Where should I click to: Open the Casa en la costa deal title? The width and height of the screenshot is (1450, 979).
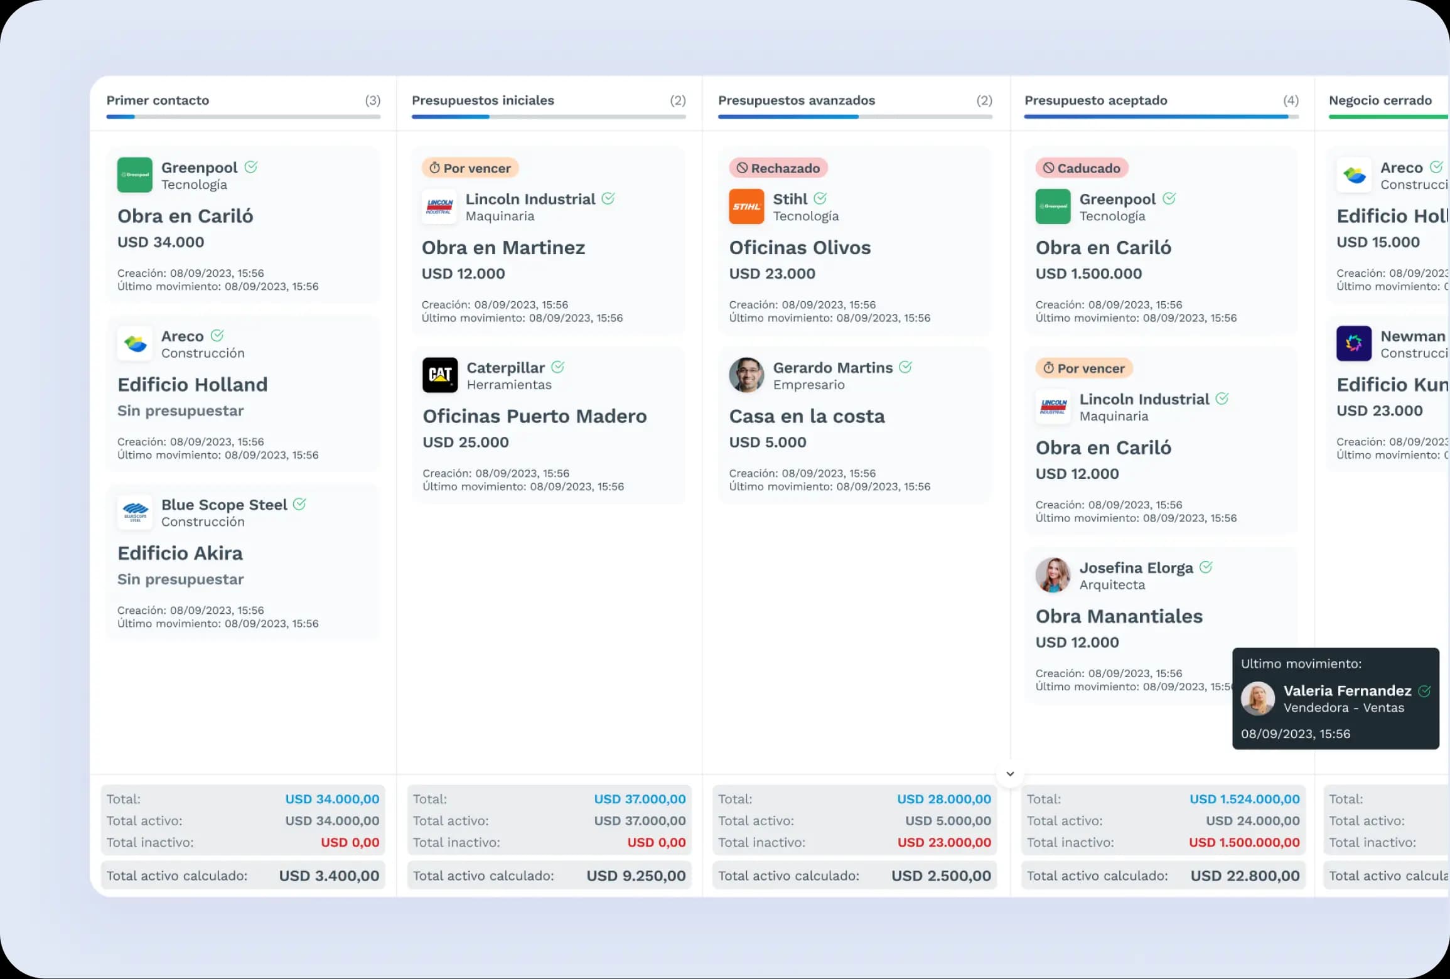(x=807, y=416)
